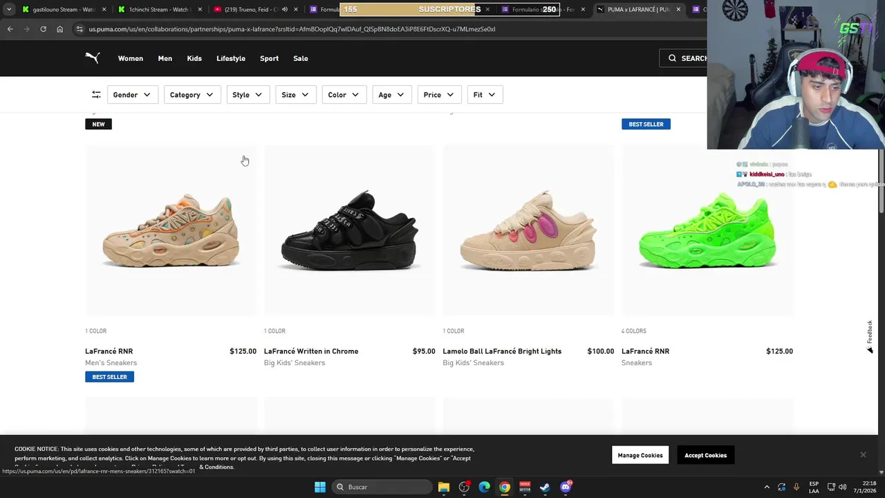Reload the PUMA page
This screenshot has height=498, width=885.
43,29
